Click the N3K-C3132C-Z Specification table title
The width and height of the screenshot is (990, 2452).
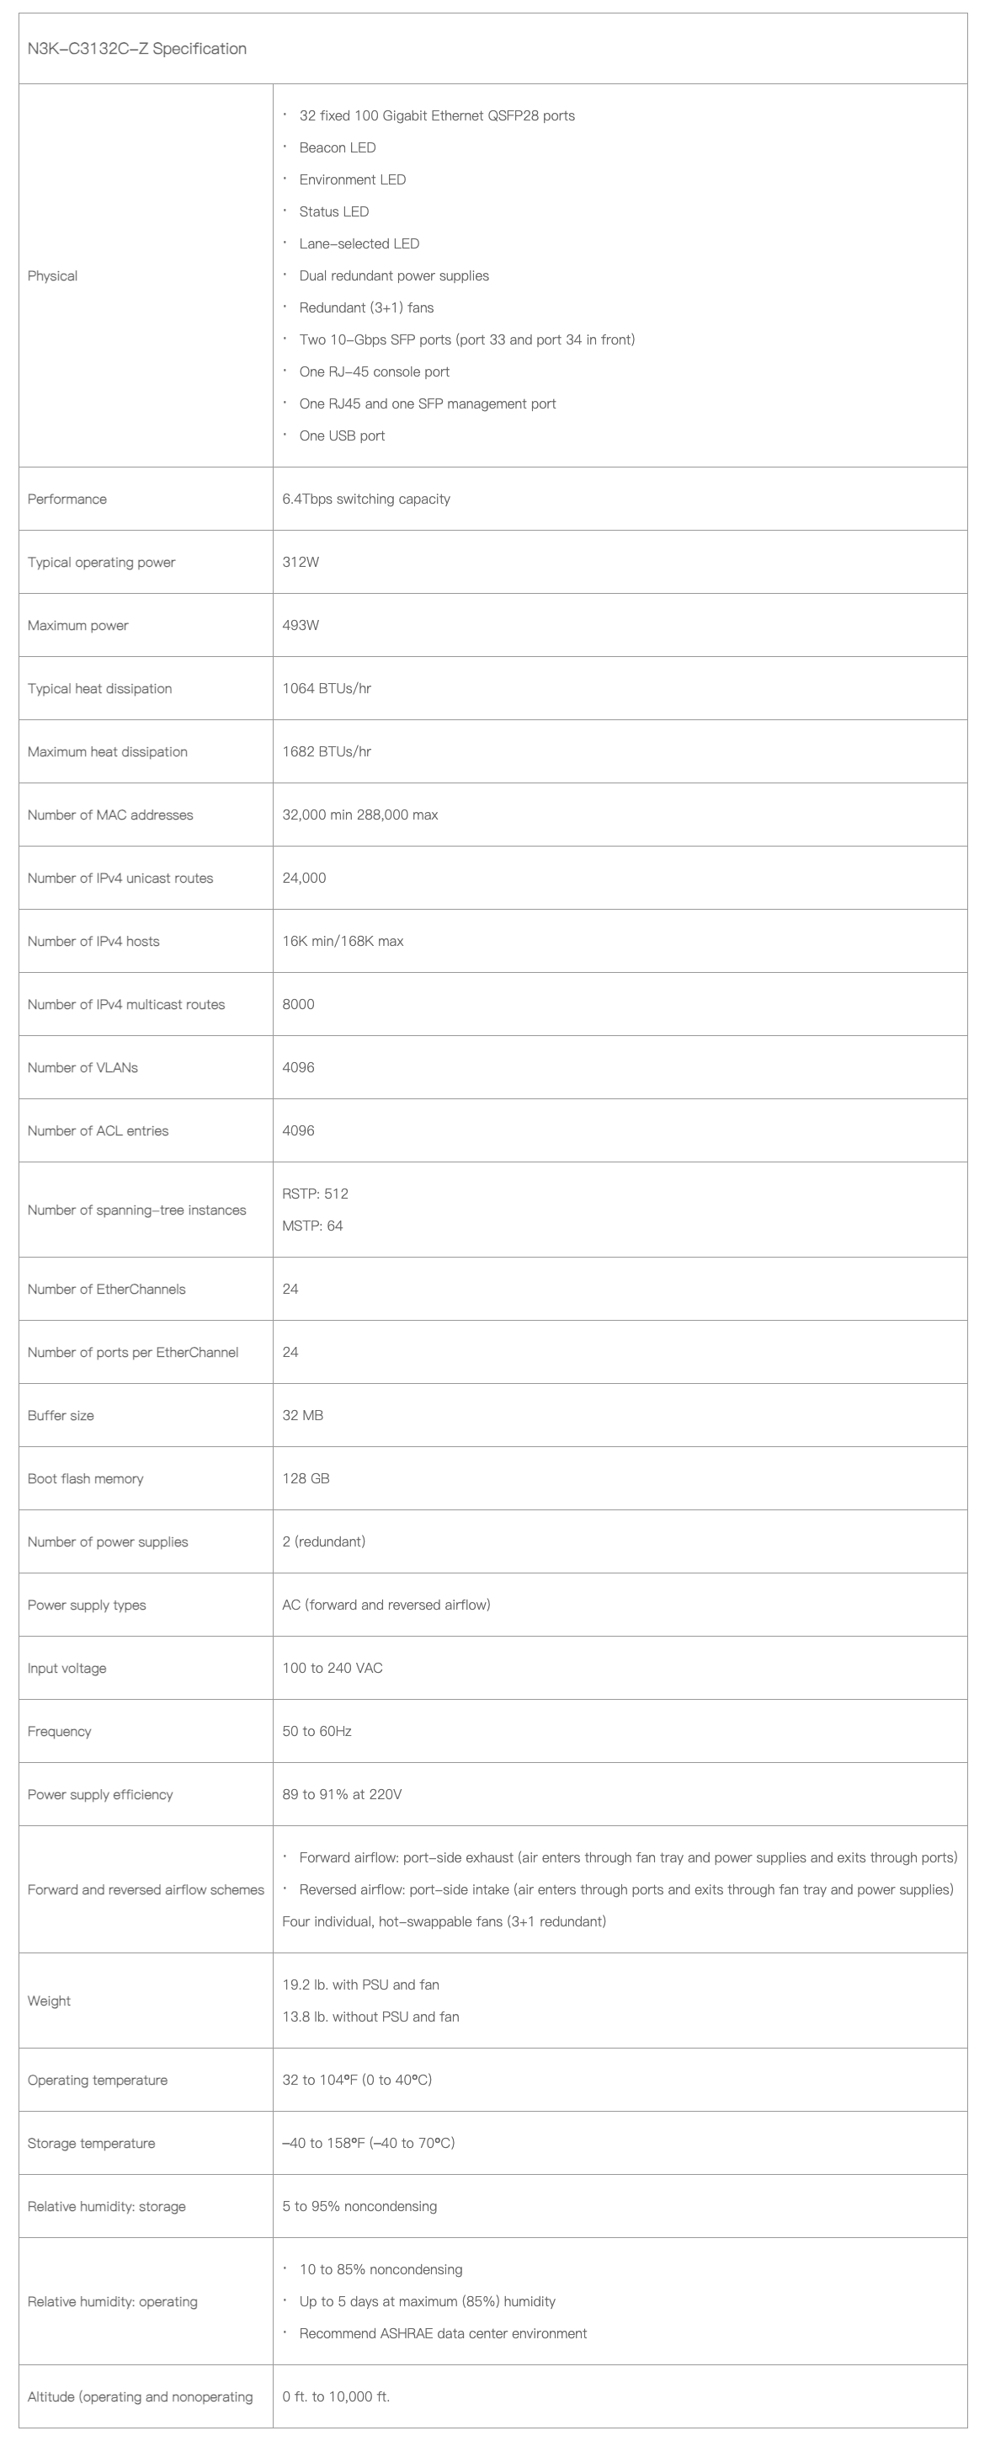(137, 49)
